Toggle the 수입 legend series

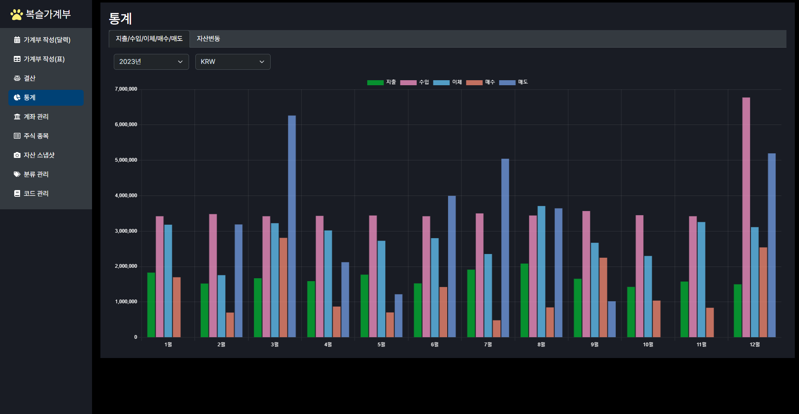pyautogui.click(x=415, y=82)
